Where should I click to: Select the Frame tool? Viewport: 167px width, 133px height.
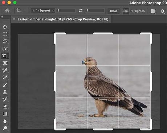(x=5, y=63)
